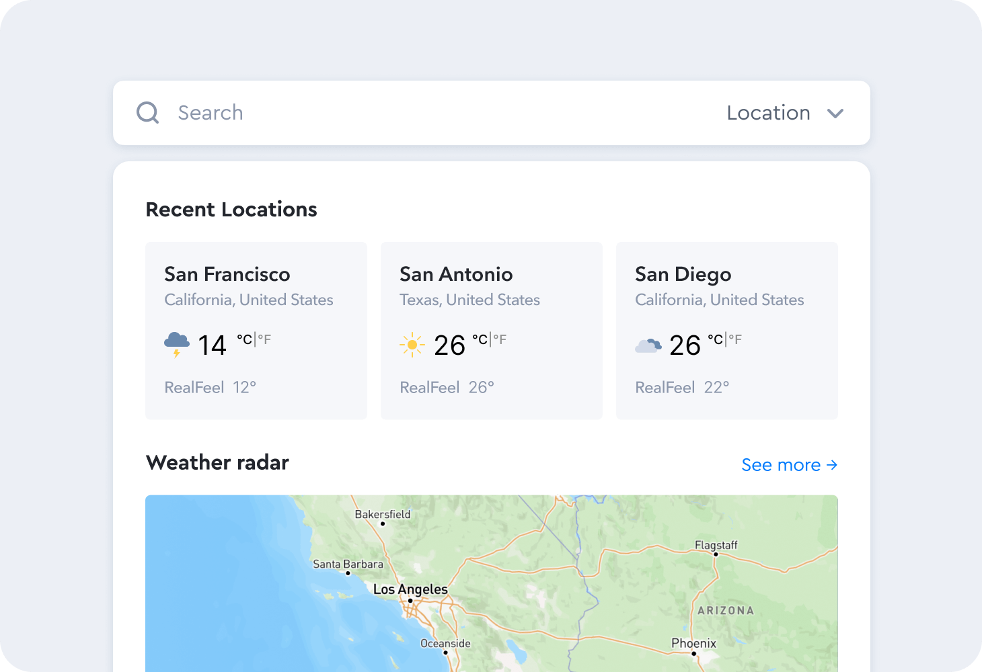Screen dimensions: 982x672
Task: Open the Location dropdown
Action: point(768,113)
